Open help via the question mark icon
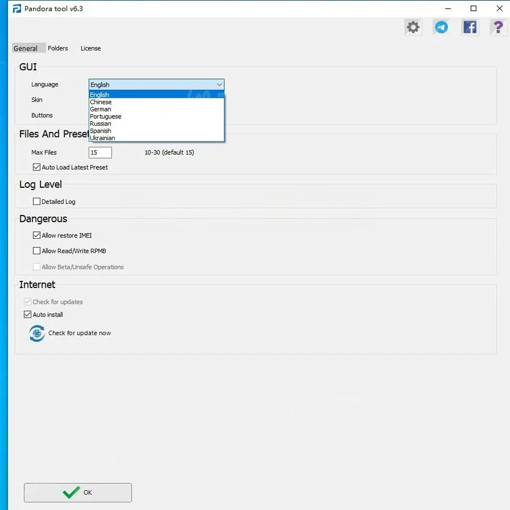The height and width of the screenshot is (510, 510). point(498,27)
